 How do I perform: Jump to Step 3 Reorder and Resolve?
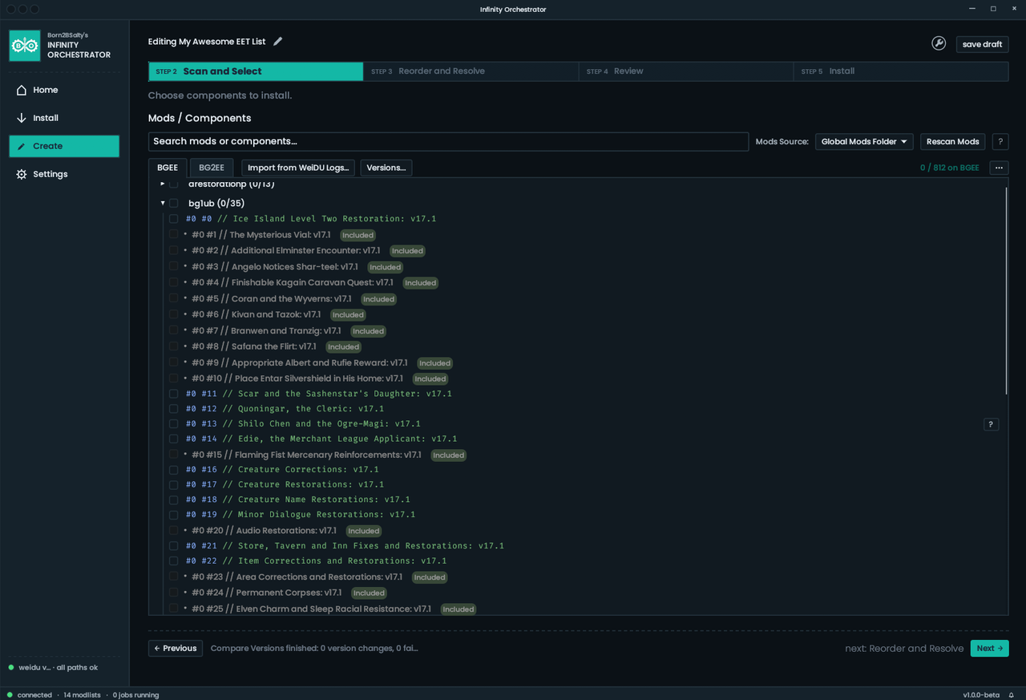(x=471, y=71)
